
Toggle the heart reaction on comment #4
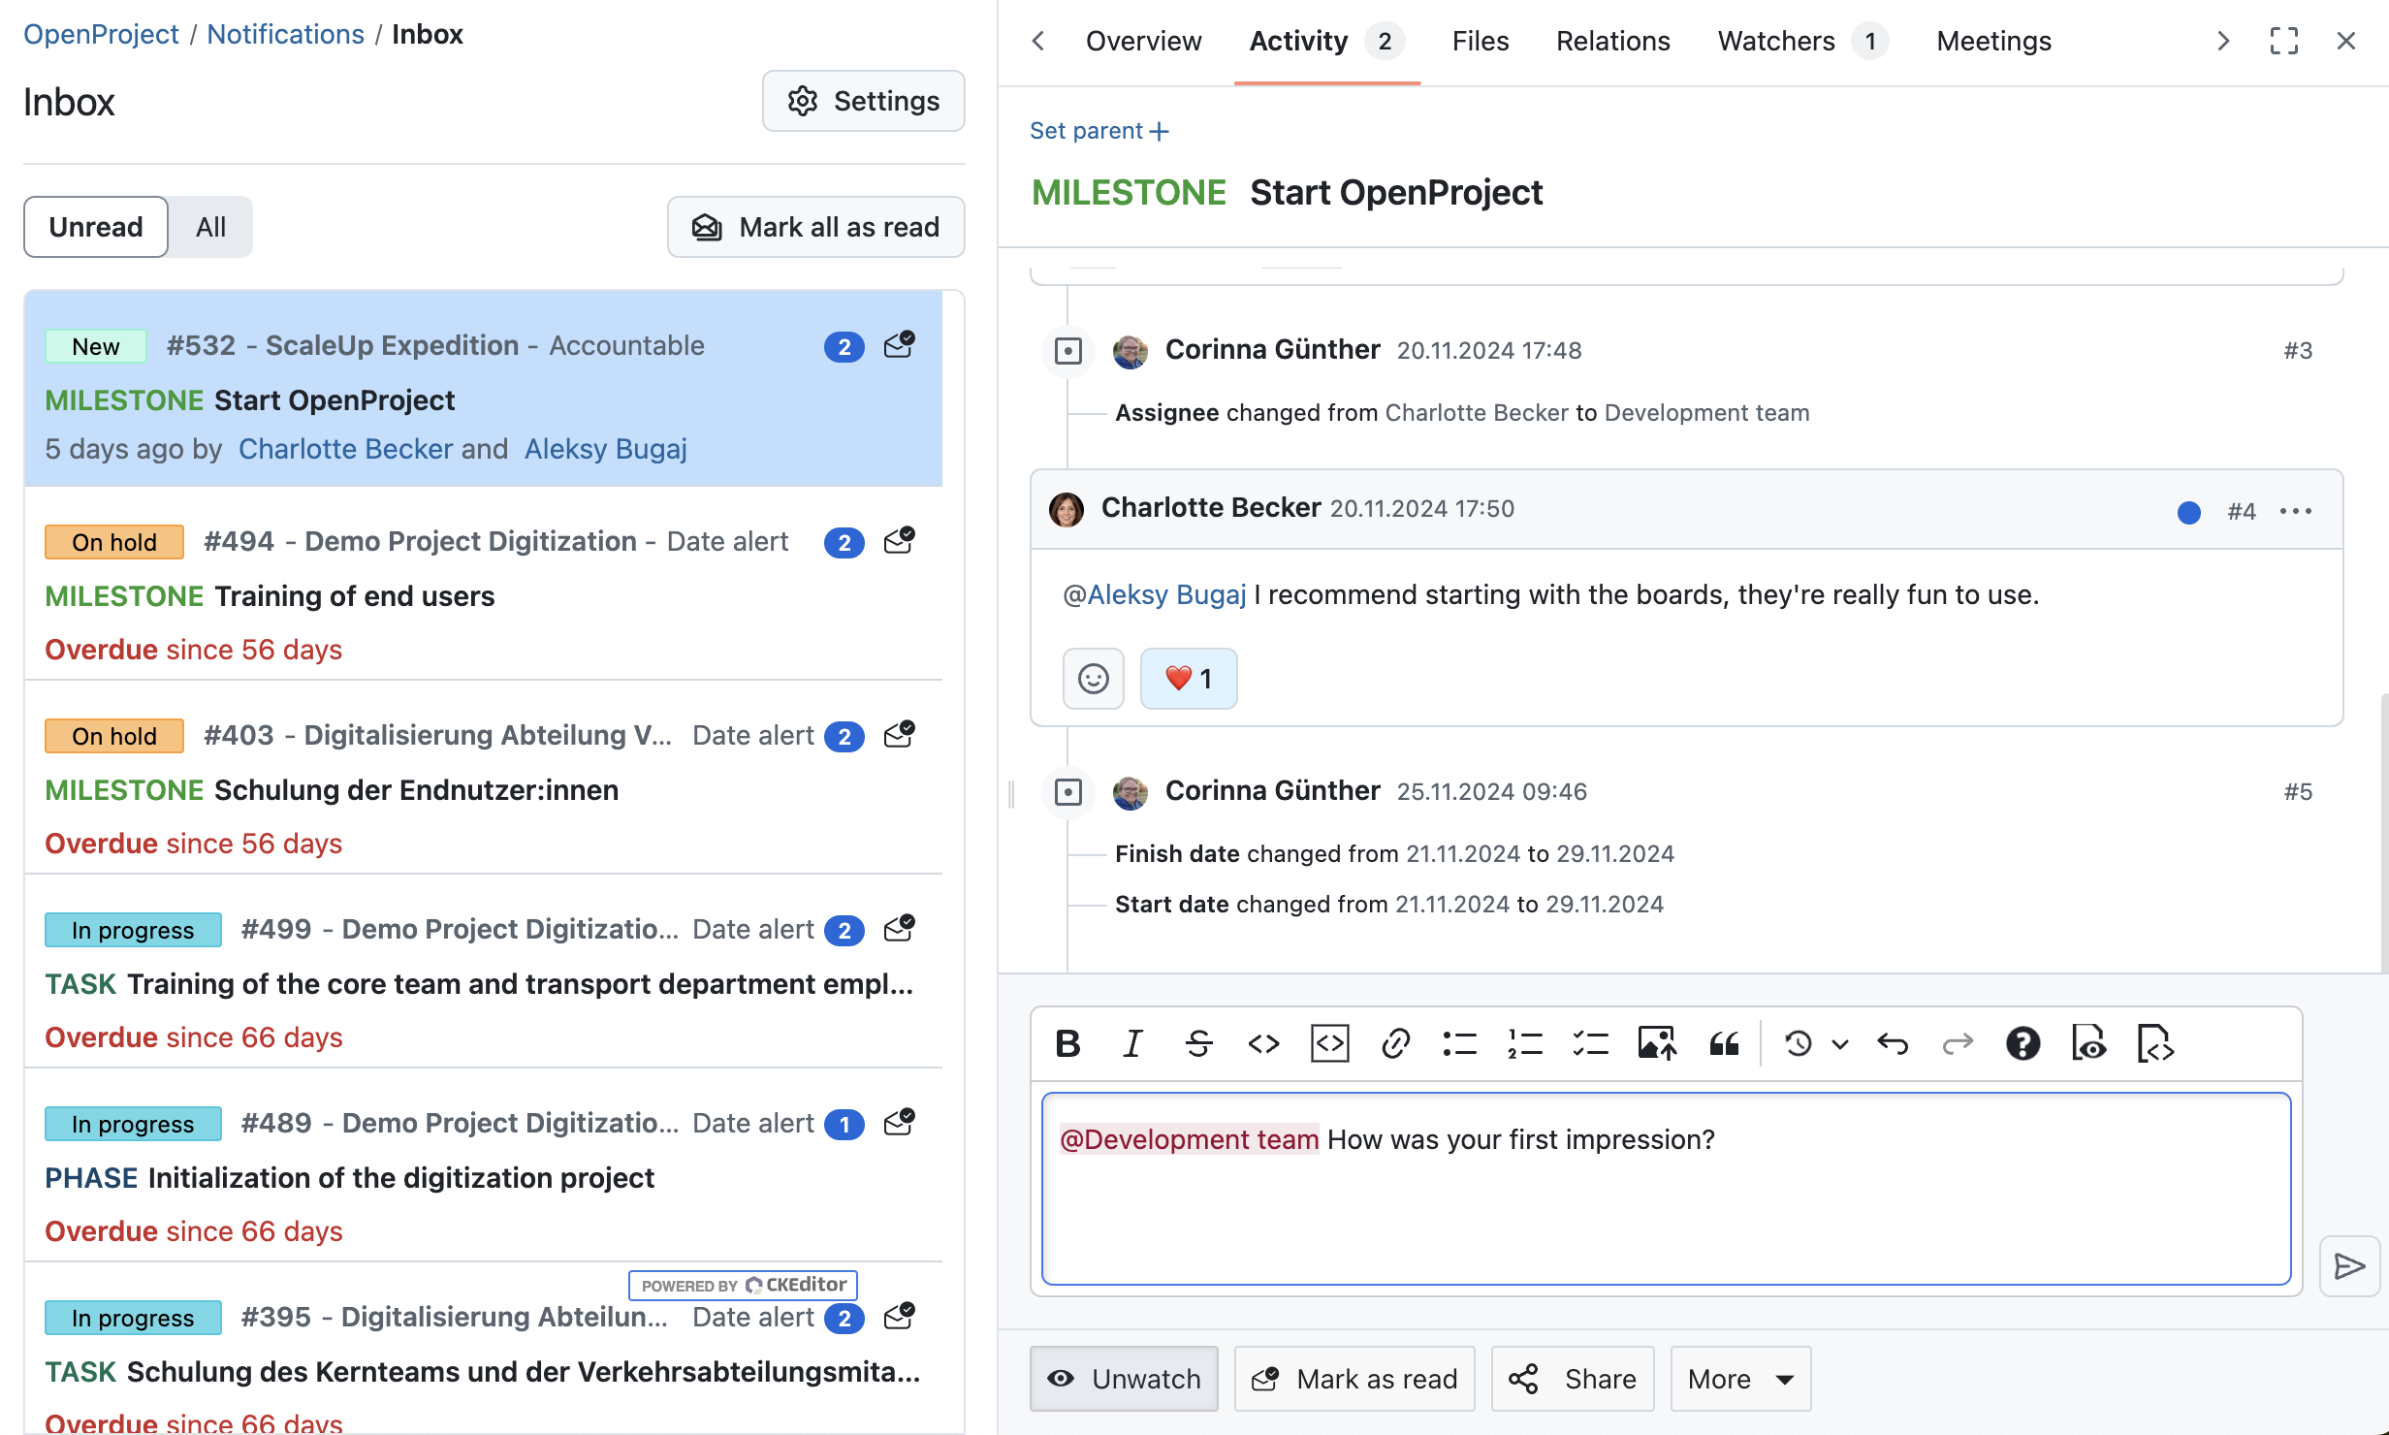click(1189, 679)
